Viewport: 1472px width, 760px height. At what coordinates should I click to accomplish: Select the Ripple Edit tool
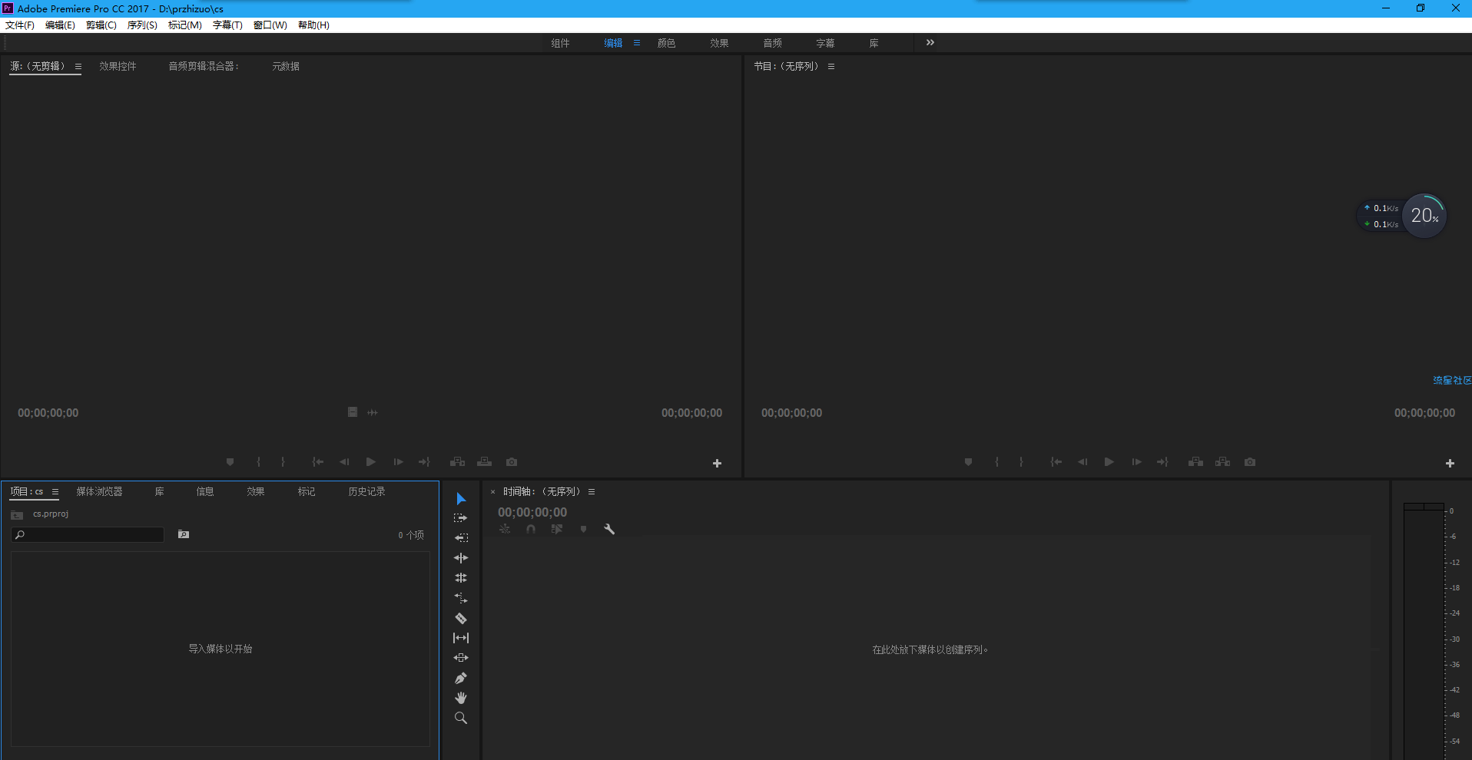461,558
